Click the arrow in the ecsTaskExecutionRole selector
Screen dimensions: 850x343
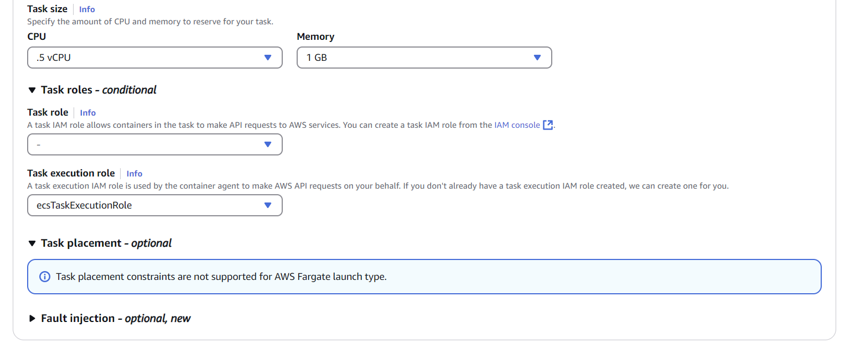tap(268, 205)
